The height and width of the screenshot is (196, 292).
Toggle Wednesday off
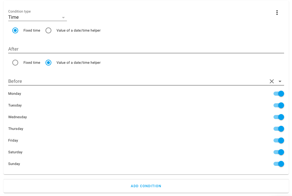[278, 117]
